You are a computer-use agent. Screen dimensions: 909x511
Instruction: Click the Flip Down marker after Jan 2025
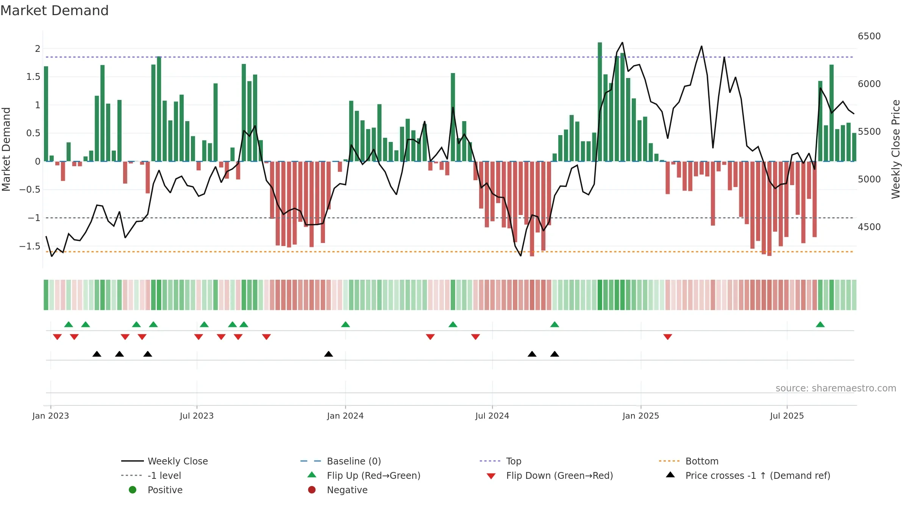668,337
